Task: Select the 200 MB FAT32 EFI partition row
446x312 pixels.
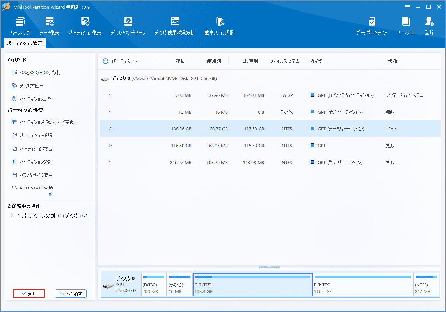Action: click(270, 95)
